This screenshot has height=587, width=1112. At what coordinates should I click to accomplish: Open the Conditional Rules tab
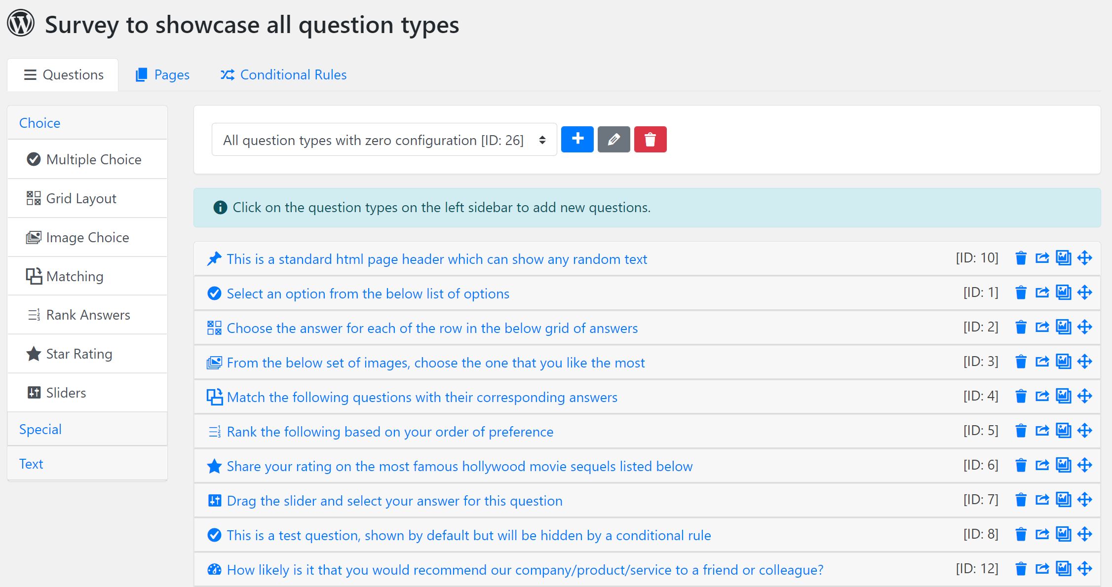click(283, 74)
